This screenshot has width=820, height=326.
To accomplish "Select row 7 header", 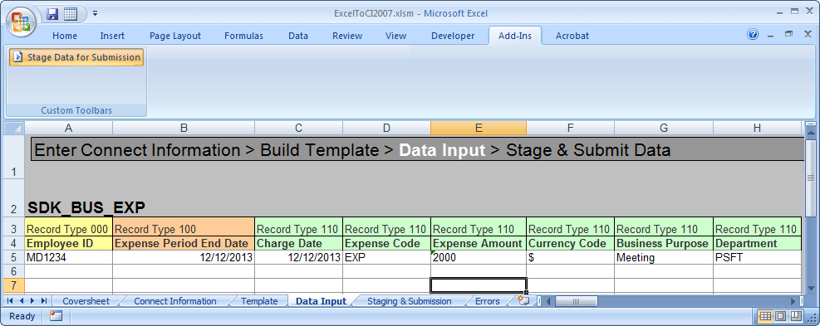I will pos(14,285).
